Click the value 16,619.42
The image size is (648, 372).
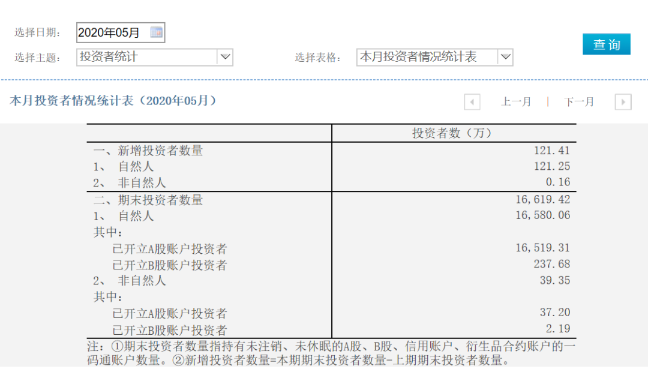point(544,199)
